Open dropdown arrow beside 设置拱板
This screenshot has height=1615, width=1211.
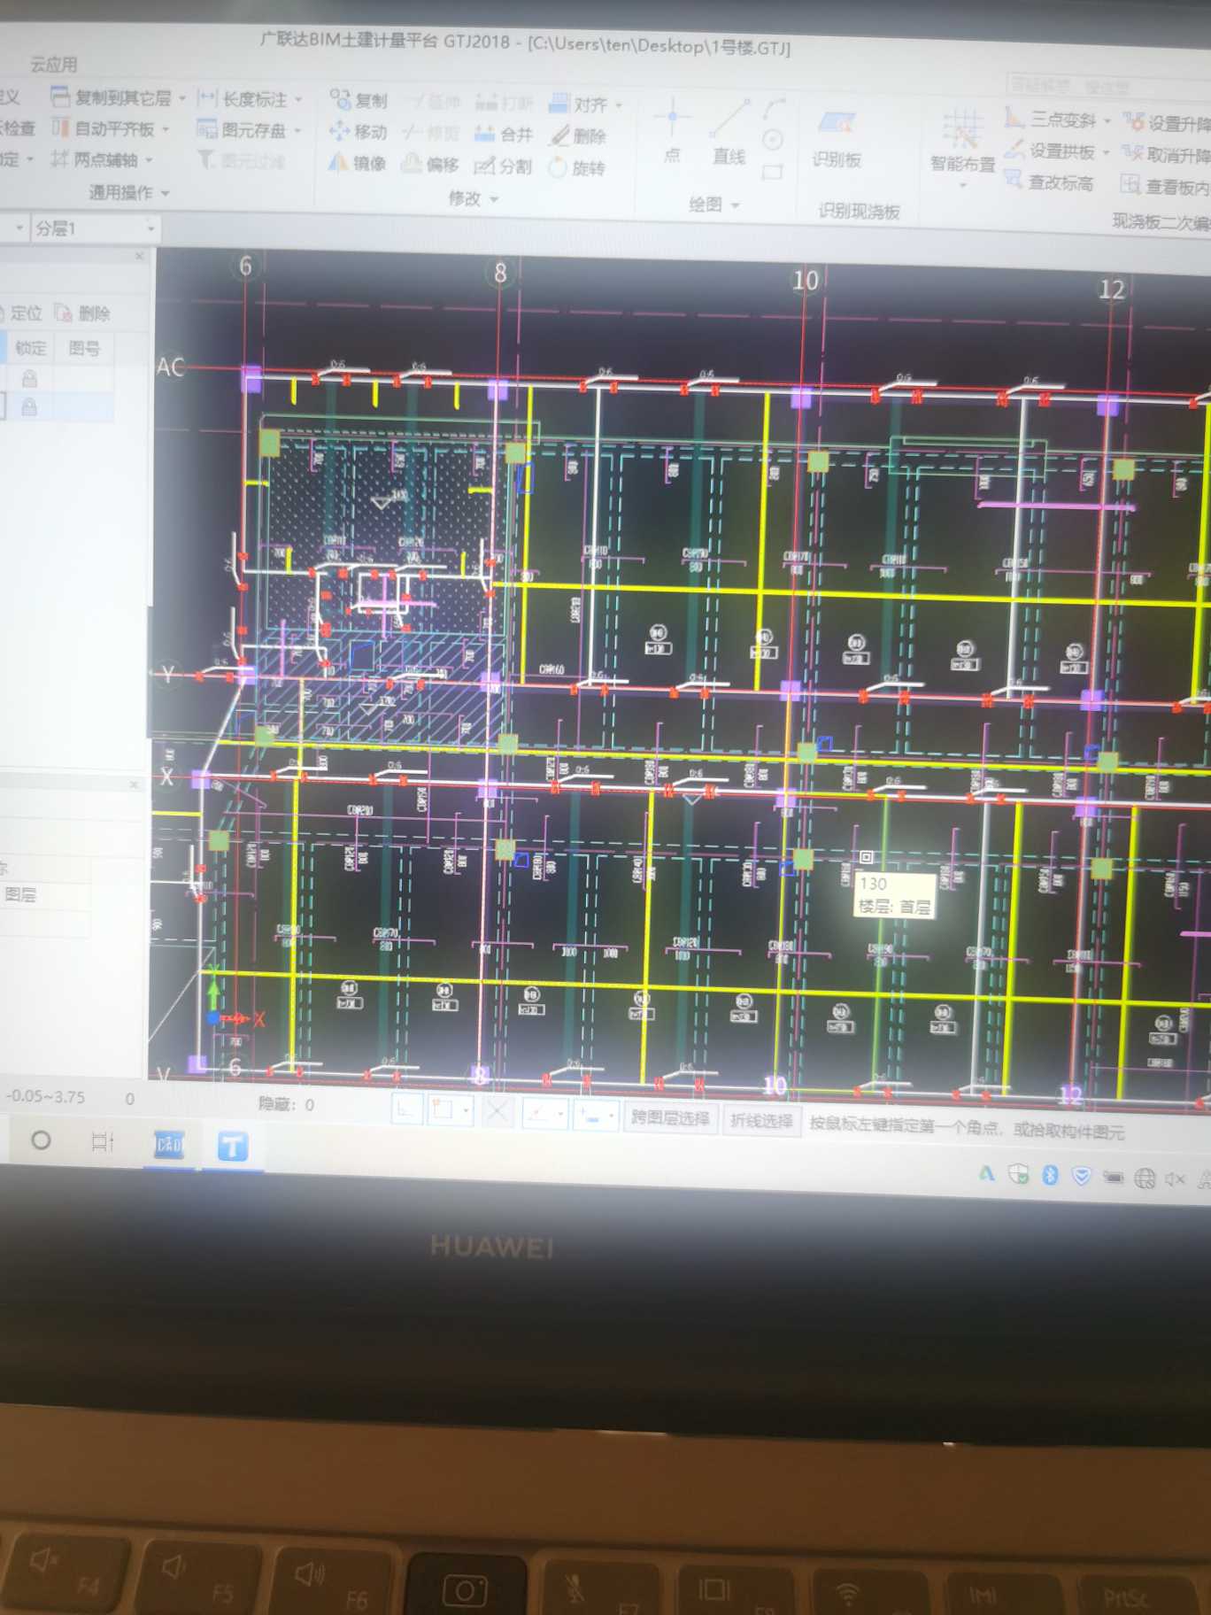1107,152
